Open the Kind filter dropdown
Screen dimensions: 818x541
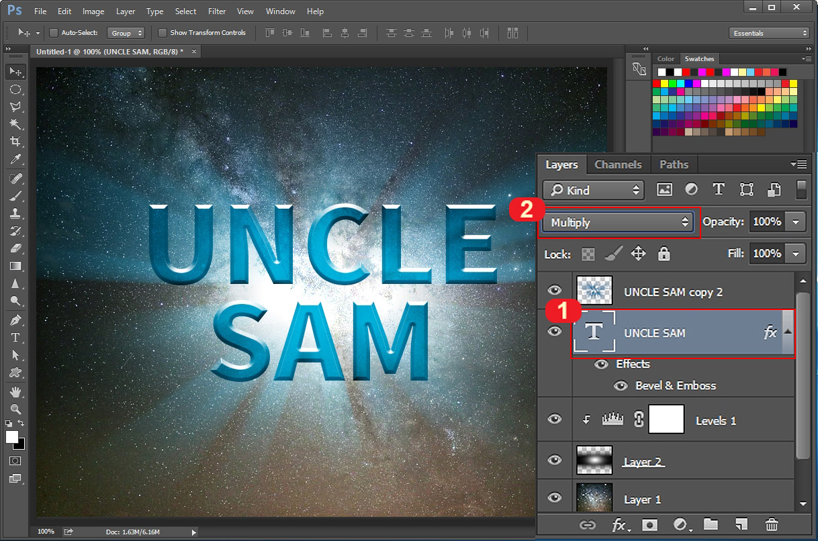(x=593, y=191)
